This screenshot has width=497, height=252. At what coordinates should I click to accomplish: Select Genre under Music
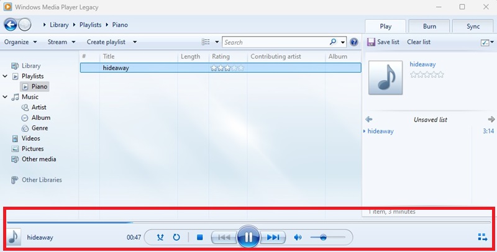[39, 128]
